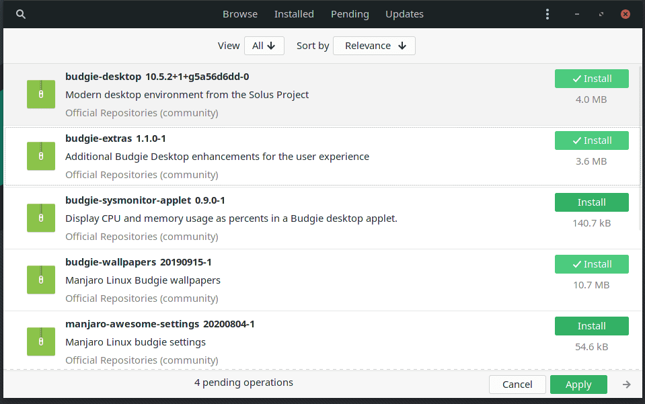Click repository label under budgie-sysmonitor-applet
Screen dimensions: 645x404
(142, 237)
